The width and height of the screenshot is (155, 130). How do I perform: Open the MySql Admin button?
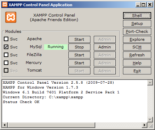(x=105, y=47)
